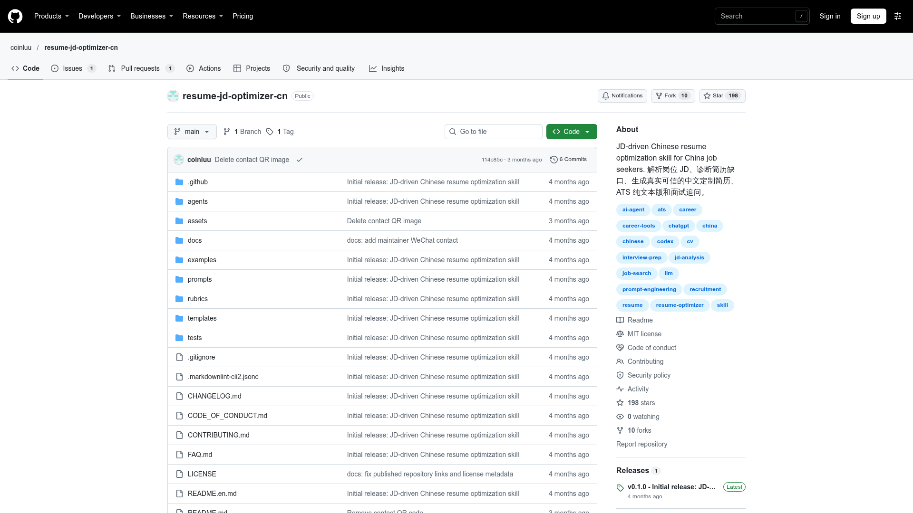This screenshot has height=513, width=913.
Task: Click the book icon beside Readme
Action: click(x=620, y=320)
